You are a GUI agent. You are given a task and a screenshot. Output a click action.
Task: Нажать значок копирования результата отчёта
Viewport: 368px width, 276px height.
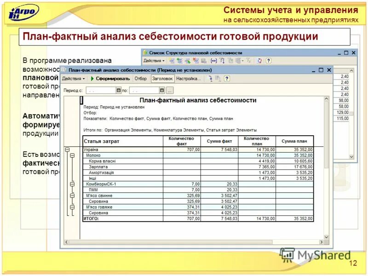(218, 79)
